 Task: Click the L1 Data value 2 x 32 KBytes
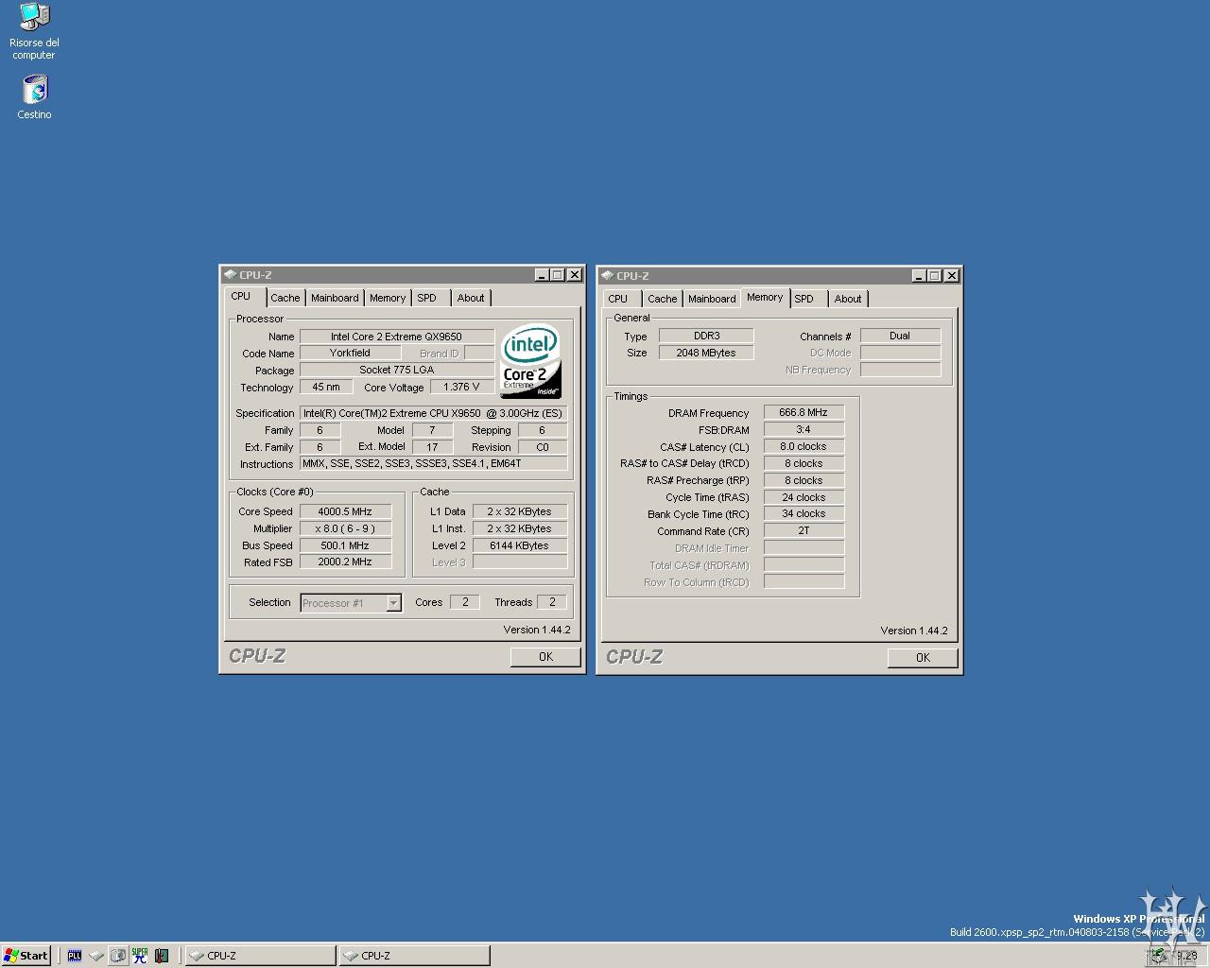point(519,511)
